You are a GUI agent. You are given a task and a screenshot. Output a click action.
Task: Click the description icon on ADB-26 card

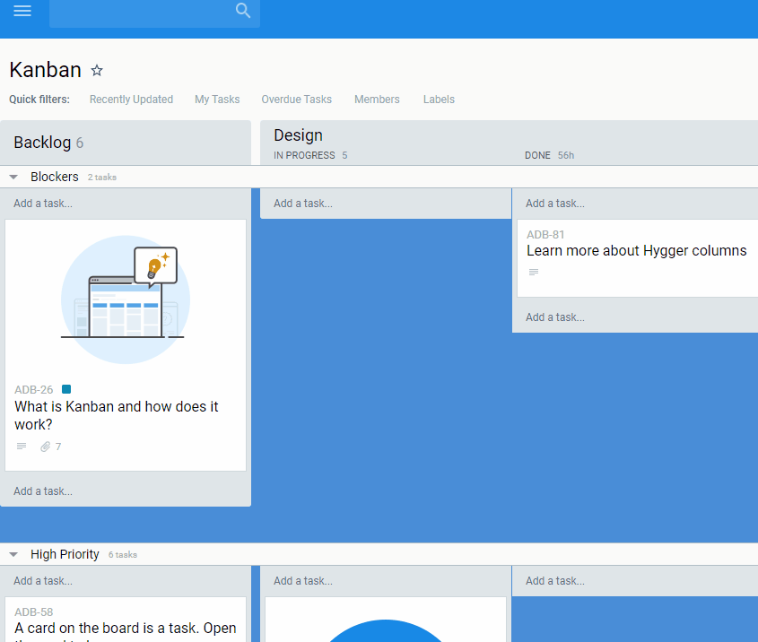(22, 447)
